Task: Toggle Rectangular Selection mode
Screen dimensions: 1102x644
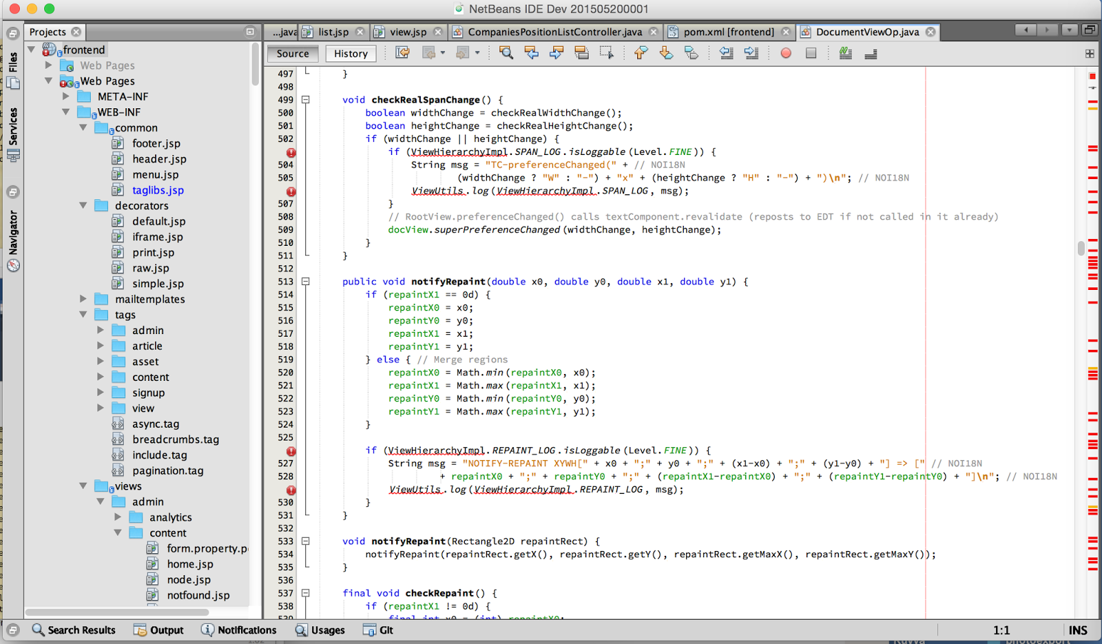Action: (606, 52)
